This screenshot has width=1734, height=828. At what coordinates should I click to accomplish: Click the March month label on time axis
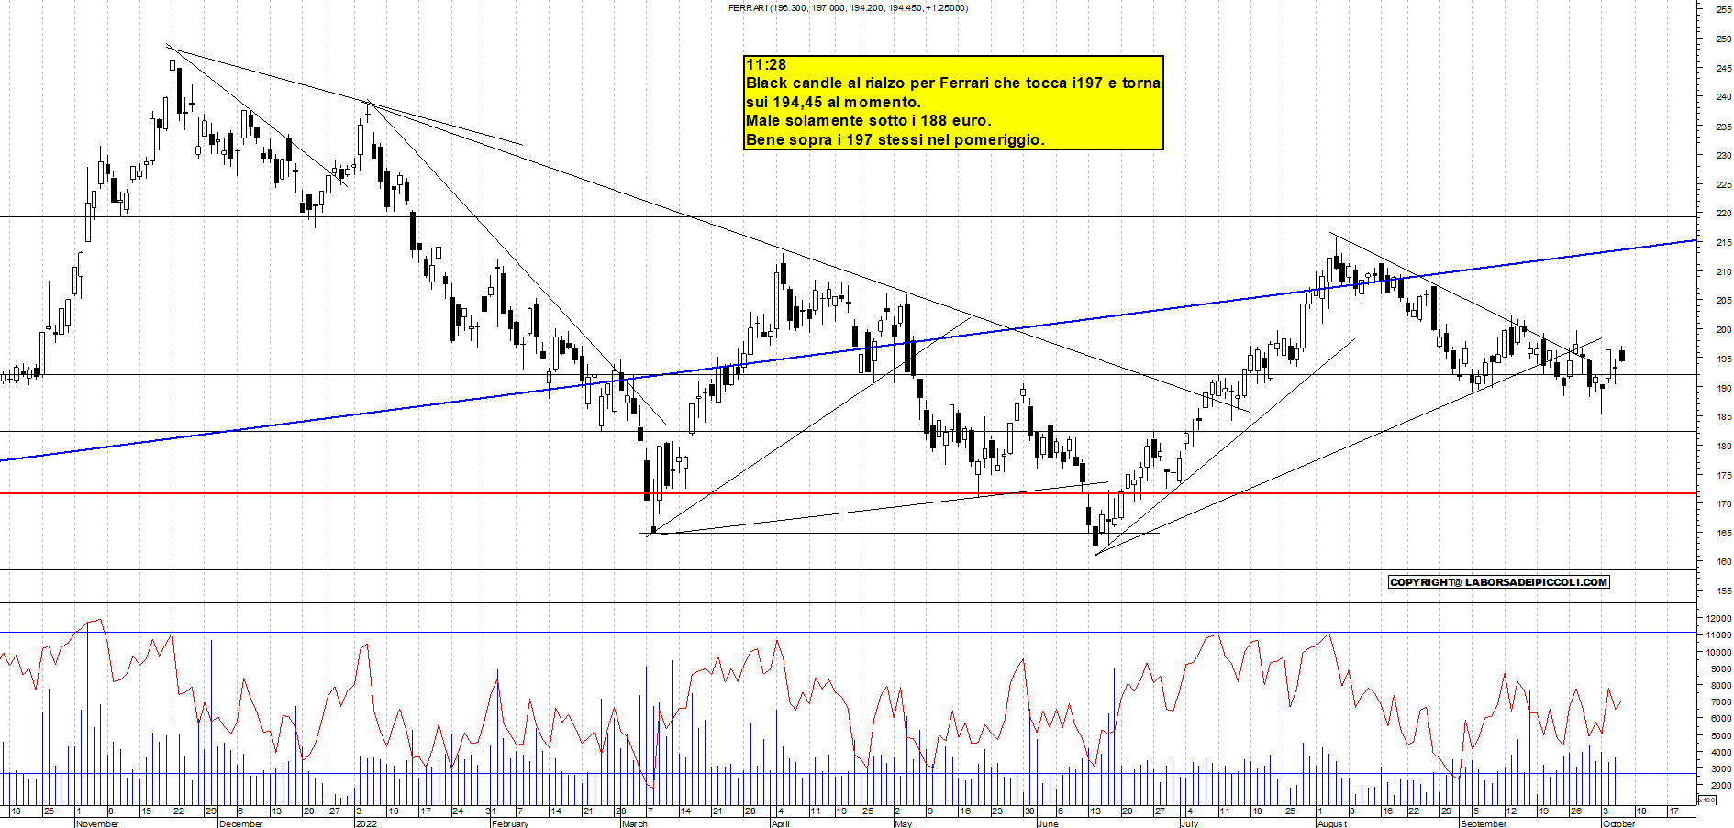tap(635, 823)
